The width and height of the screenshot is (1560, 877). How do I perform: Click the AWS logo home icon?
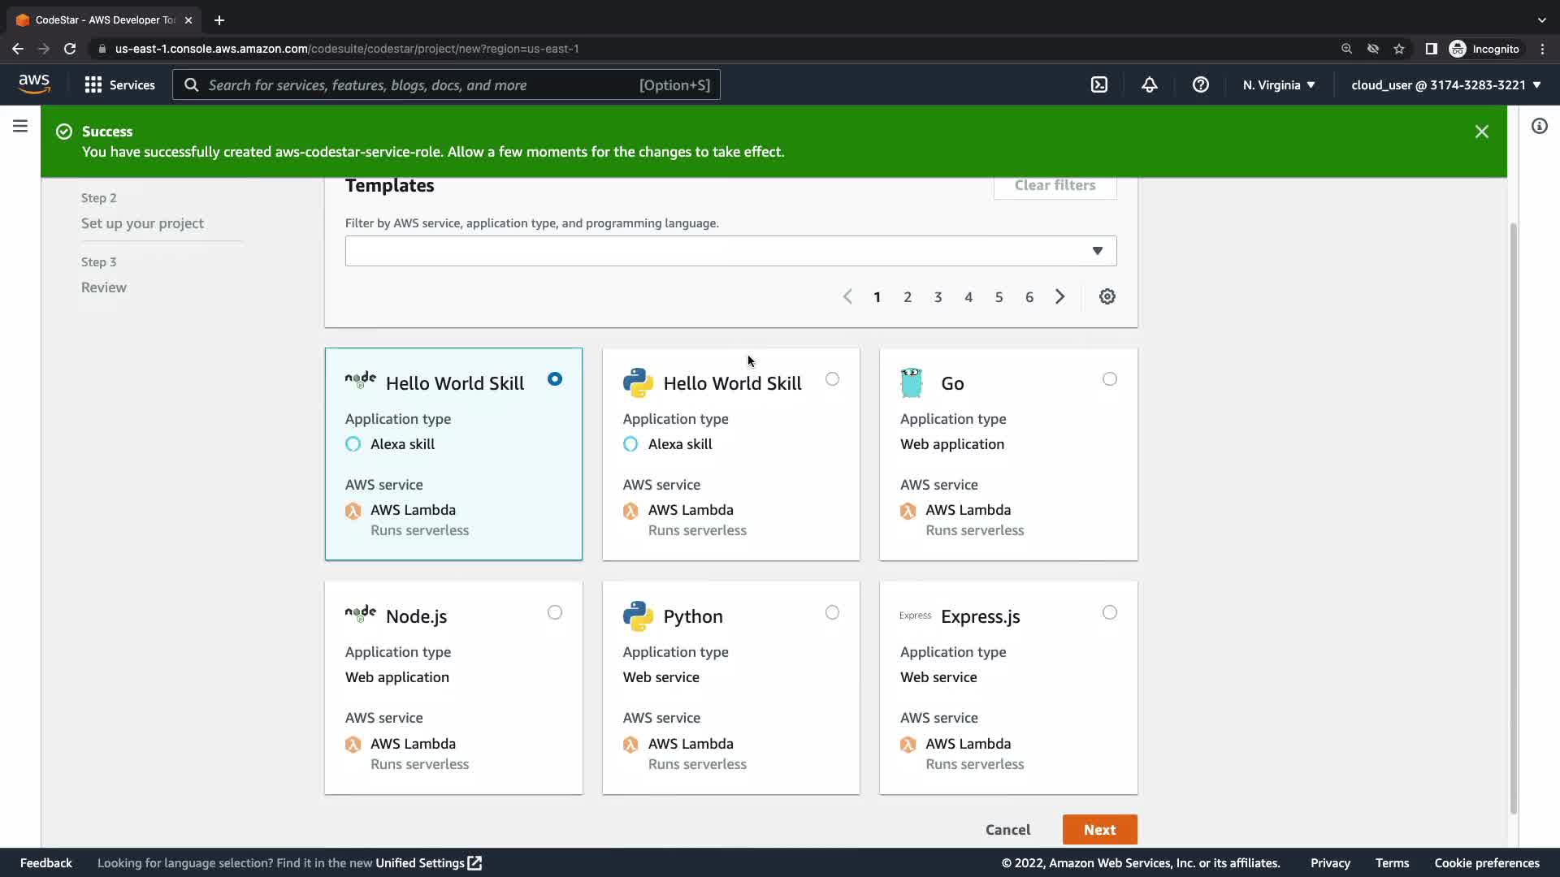(x=34, y=84)
